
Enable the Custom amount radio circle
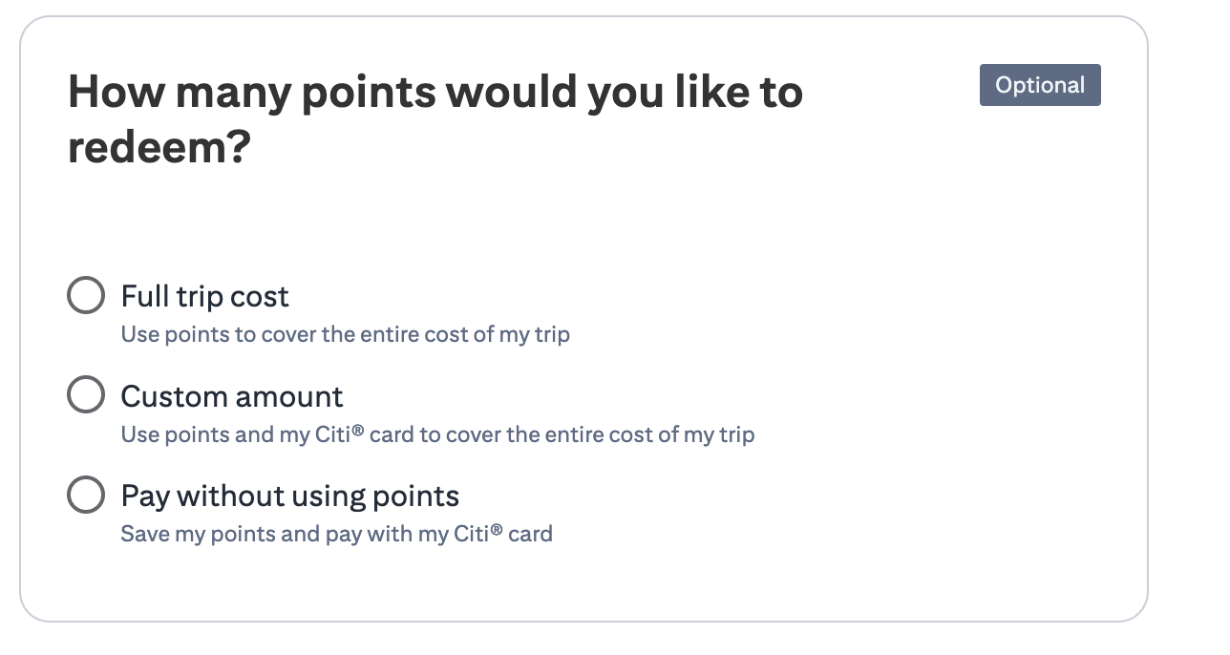tap(85, 394)
